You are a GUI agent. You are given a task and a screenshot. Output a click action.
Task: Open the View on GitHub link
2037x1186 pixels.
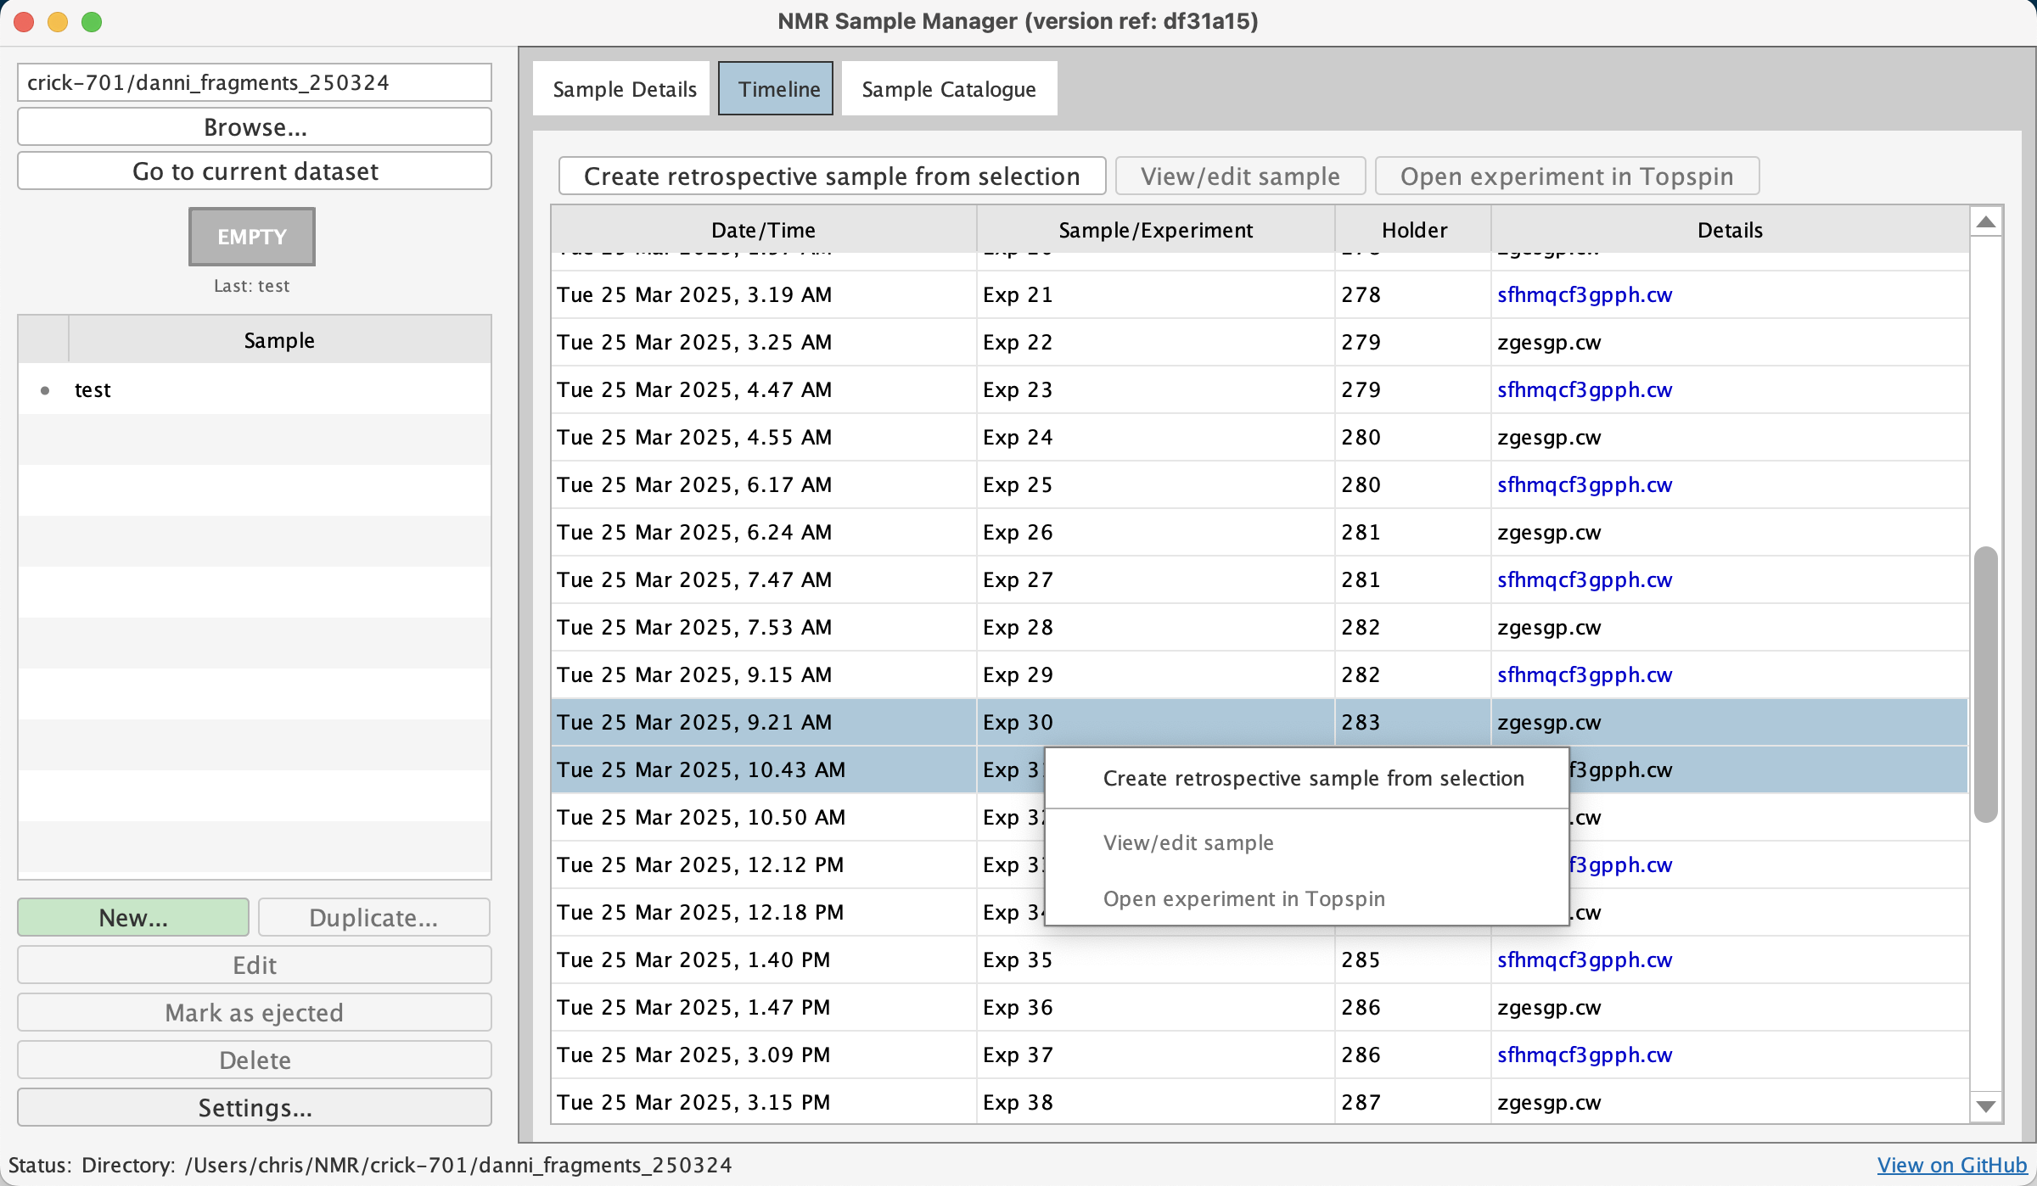1951,1165
